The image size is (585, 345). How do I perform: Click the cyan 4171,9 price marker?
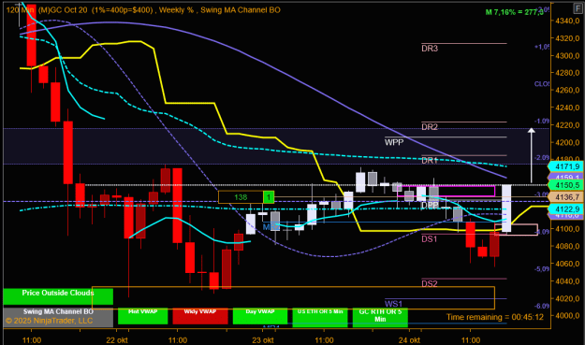click(x=565, y=166)
